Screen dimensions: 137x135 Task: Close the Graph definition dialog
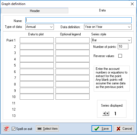[132, 4]
